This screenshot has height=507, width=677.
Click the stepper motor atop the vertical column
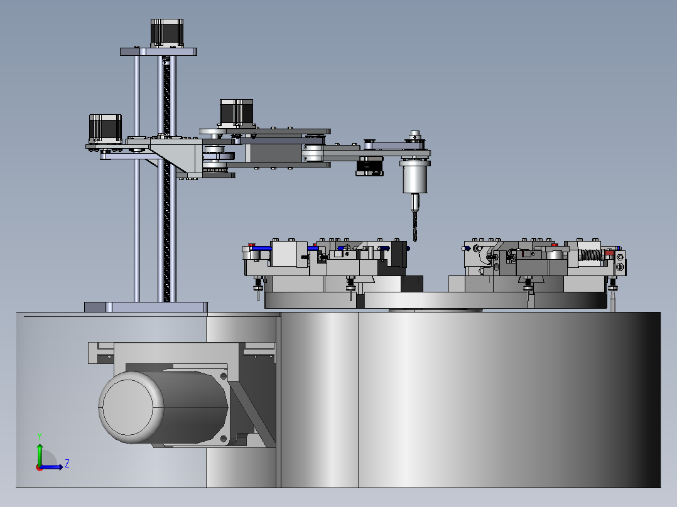tap(167, 33)
